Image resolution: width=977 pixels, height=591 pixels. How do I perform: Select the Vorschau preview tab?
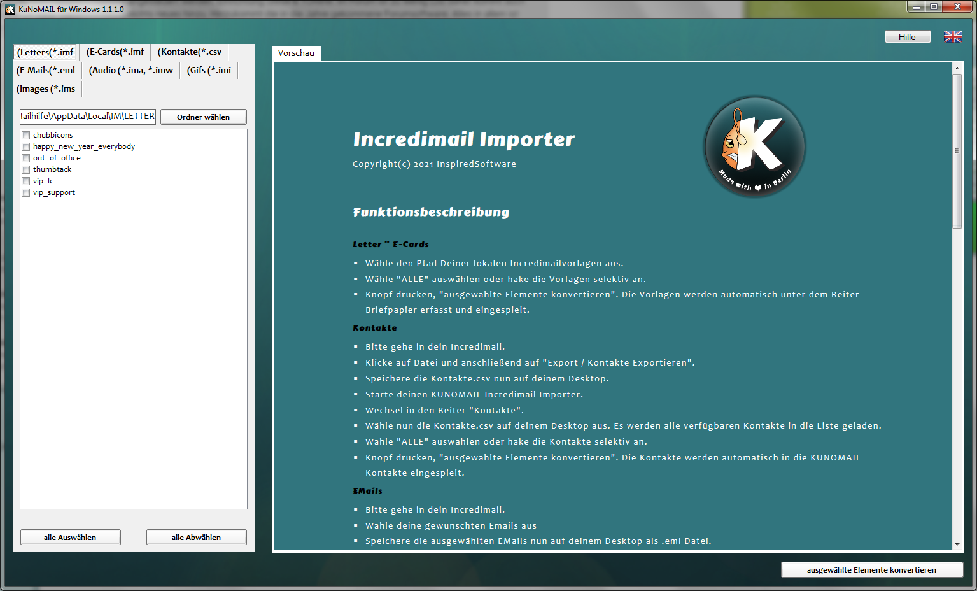click(x=297, y=53)
